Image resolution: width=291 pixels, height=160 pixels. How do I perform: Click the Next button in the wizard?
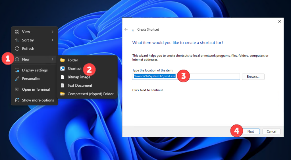(x=251, y=131)
